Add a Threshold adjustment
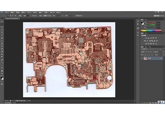The image size is (165, 115). (151, 44)
